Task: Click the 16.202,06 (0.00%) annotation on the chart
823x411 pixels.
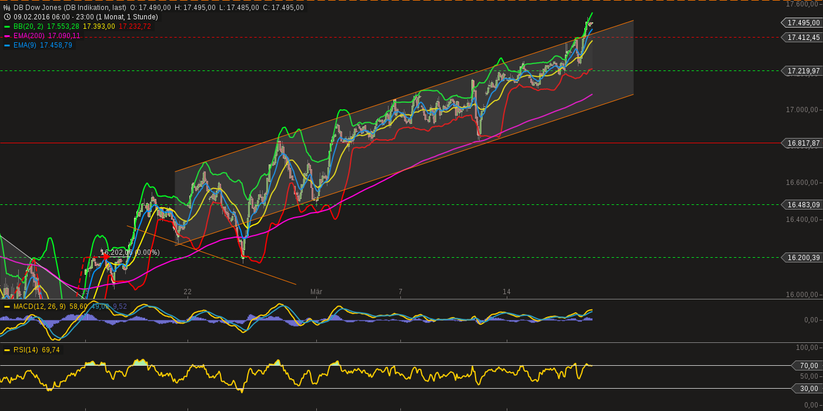Action: point(129,252)
